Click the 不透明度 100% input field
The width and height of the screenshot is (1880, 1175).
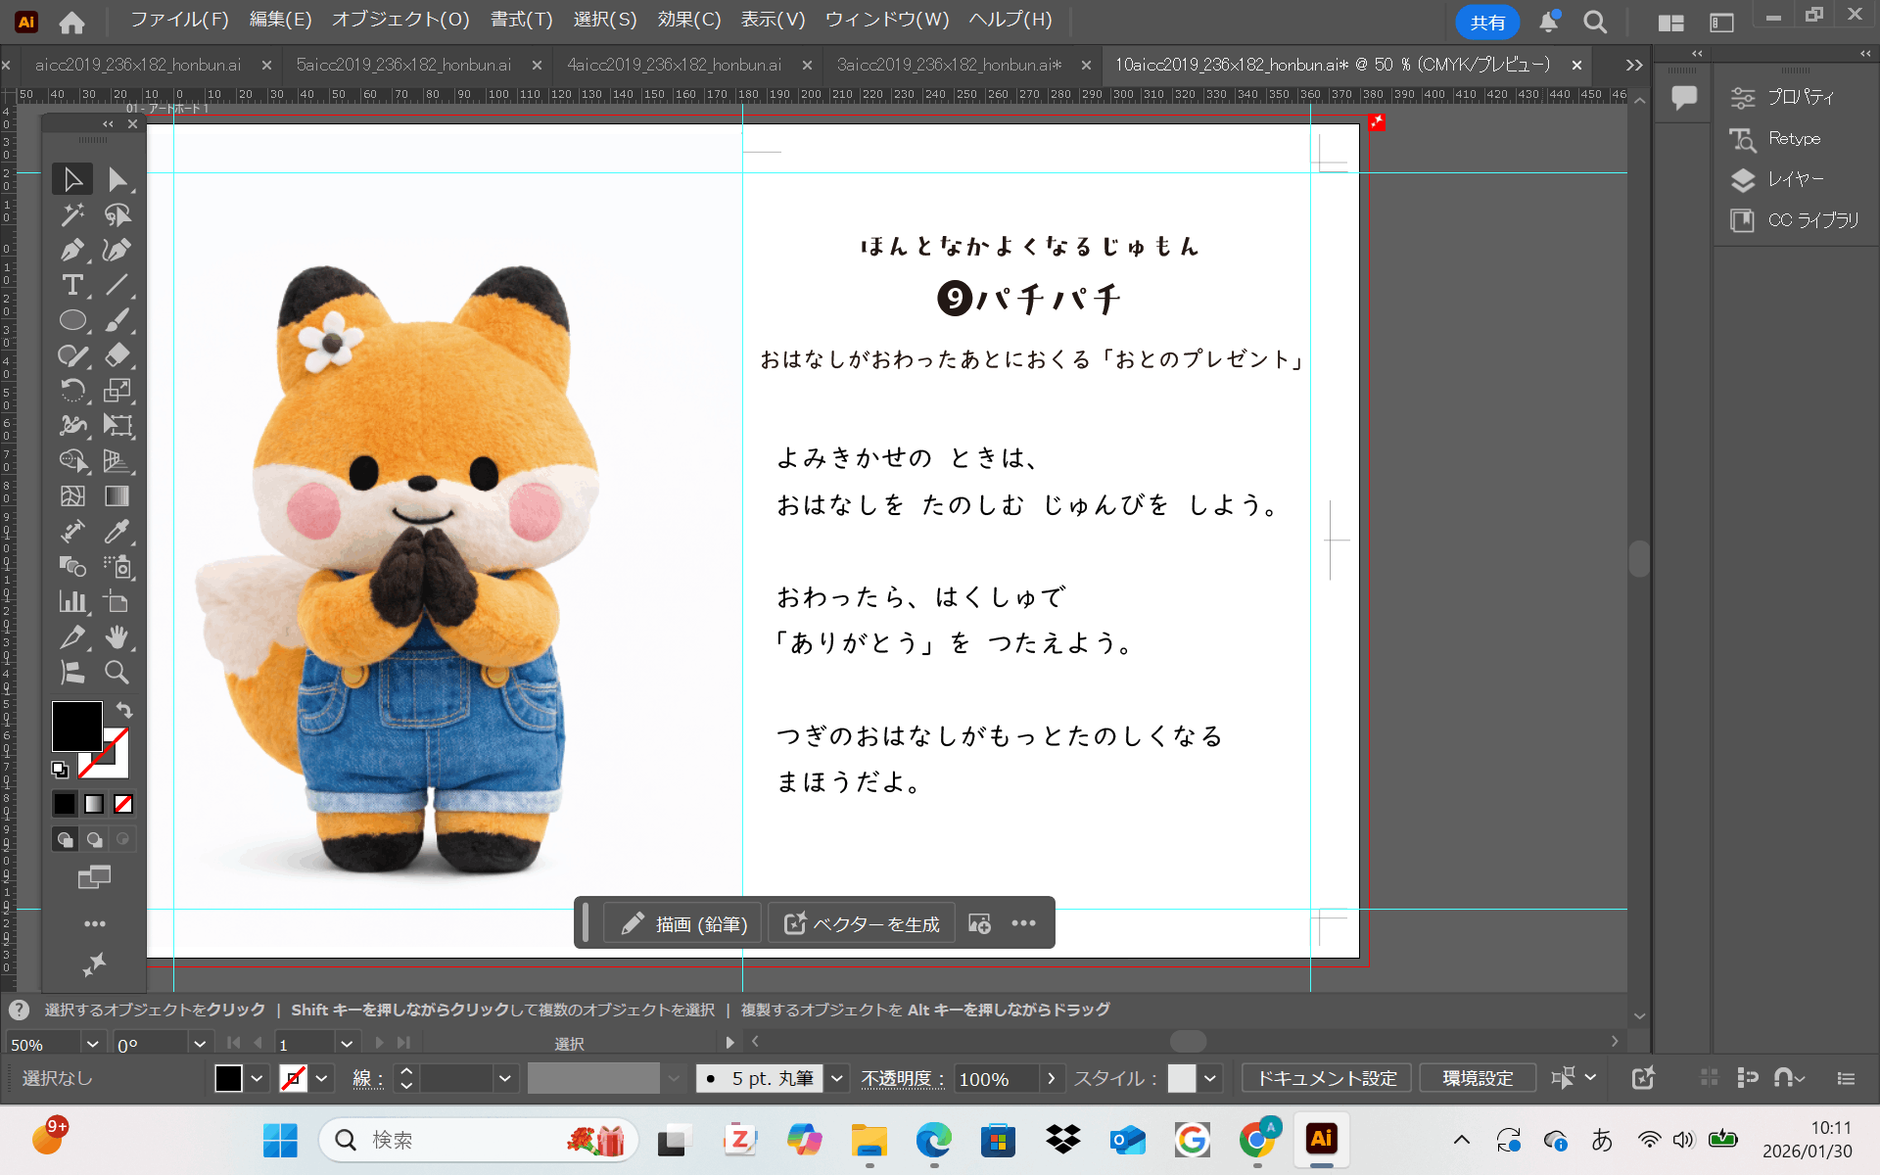[x=995, y=1078]
